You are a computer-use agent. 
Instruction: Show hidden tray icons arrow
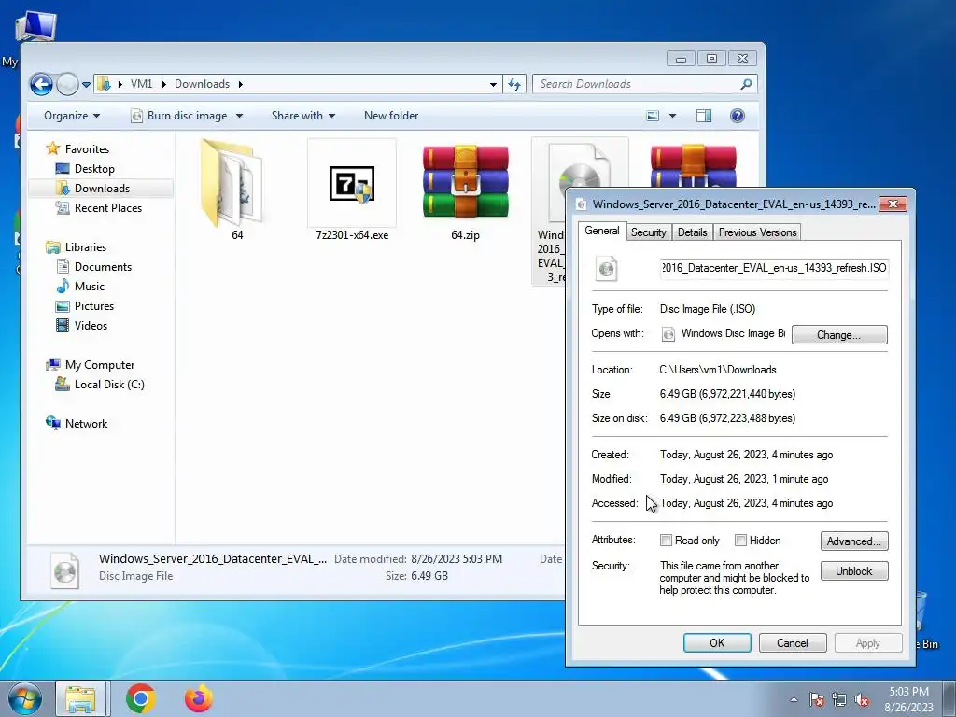794,700
